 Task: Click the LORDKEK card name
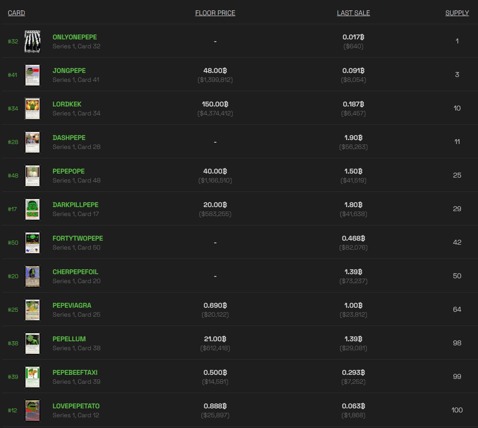point(67,104)
